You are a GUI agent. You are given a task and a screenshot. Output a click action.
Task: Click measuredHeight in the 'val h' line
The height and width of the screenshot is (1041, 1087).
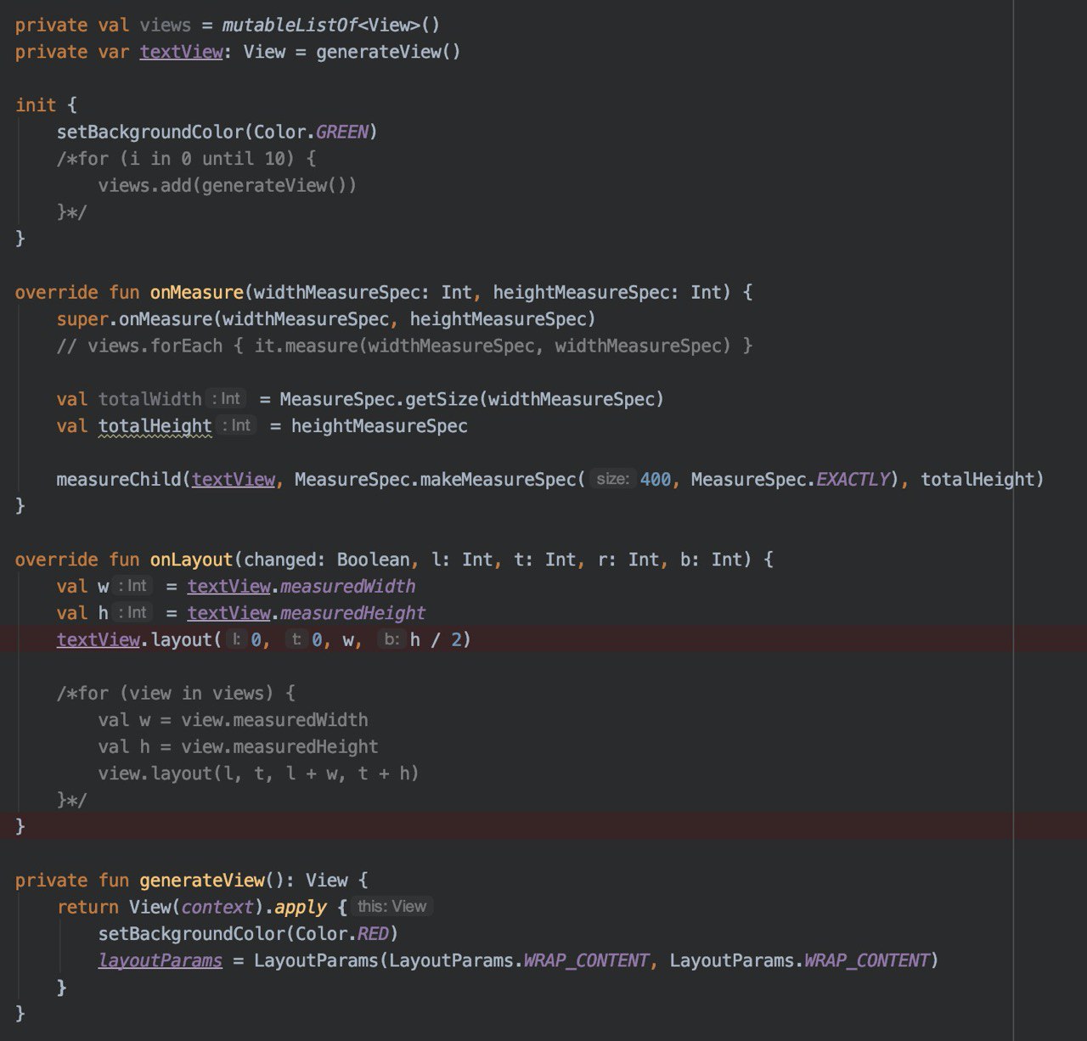(x=353, y=613)
